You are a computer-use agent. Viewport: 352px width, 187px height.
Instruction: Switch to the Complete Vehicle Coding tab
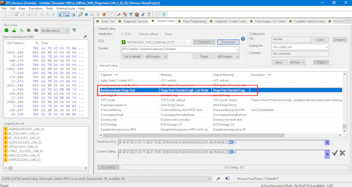click(307, 21)
